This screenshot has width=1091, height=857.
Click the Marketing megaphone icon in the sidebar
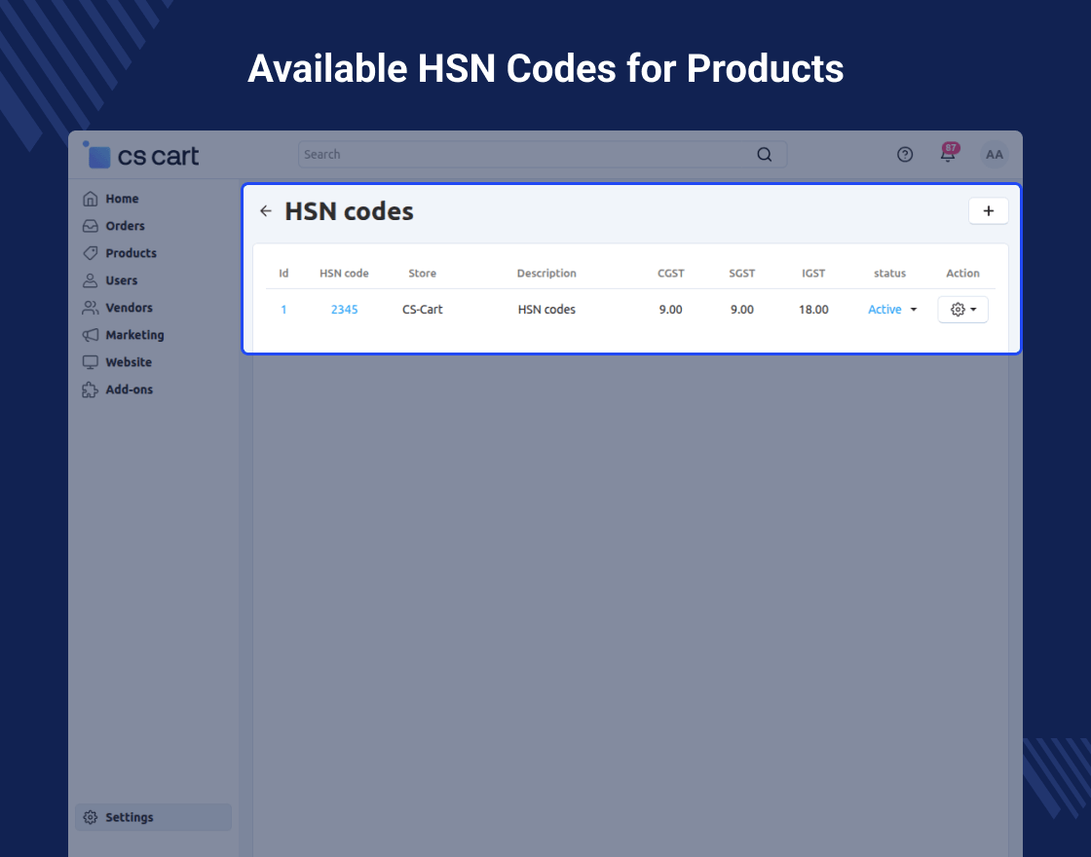pos(91,335)
